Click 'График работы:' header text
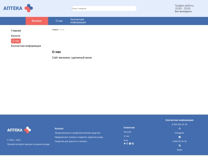The image size is (208, 156). coord(185,6)
